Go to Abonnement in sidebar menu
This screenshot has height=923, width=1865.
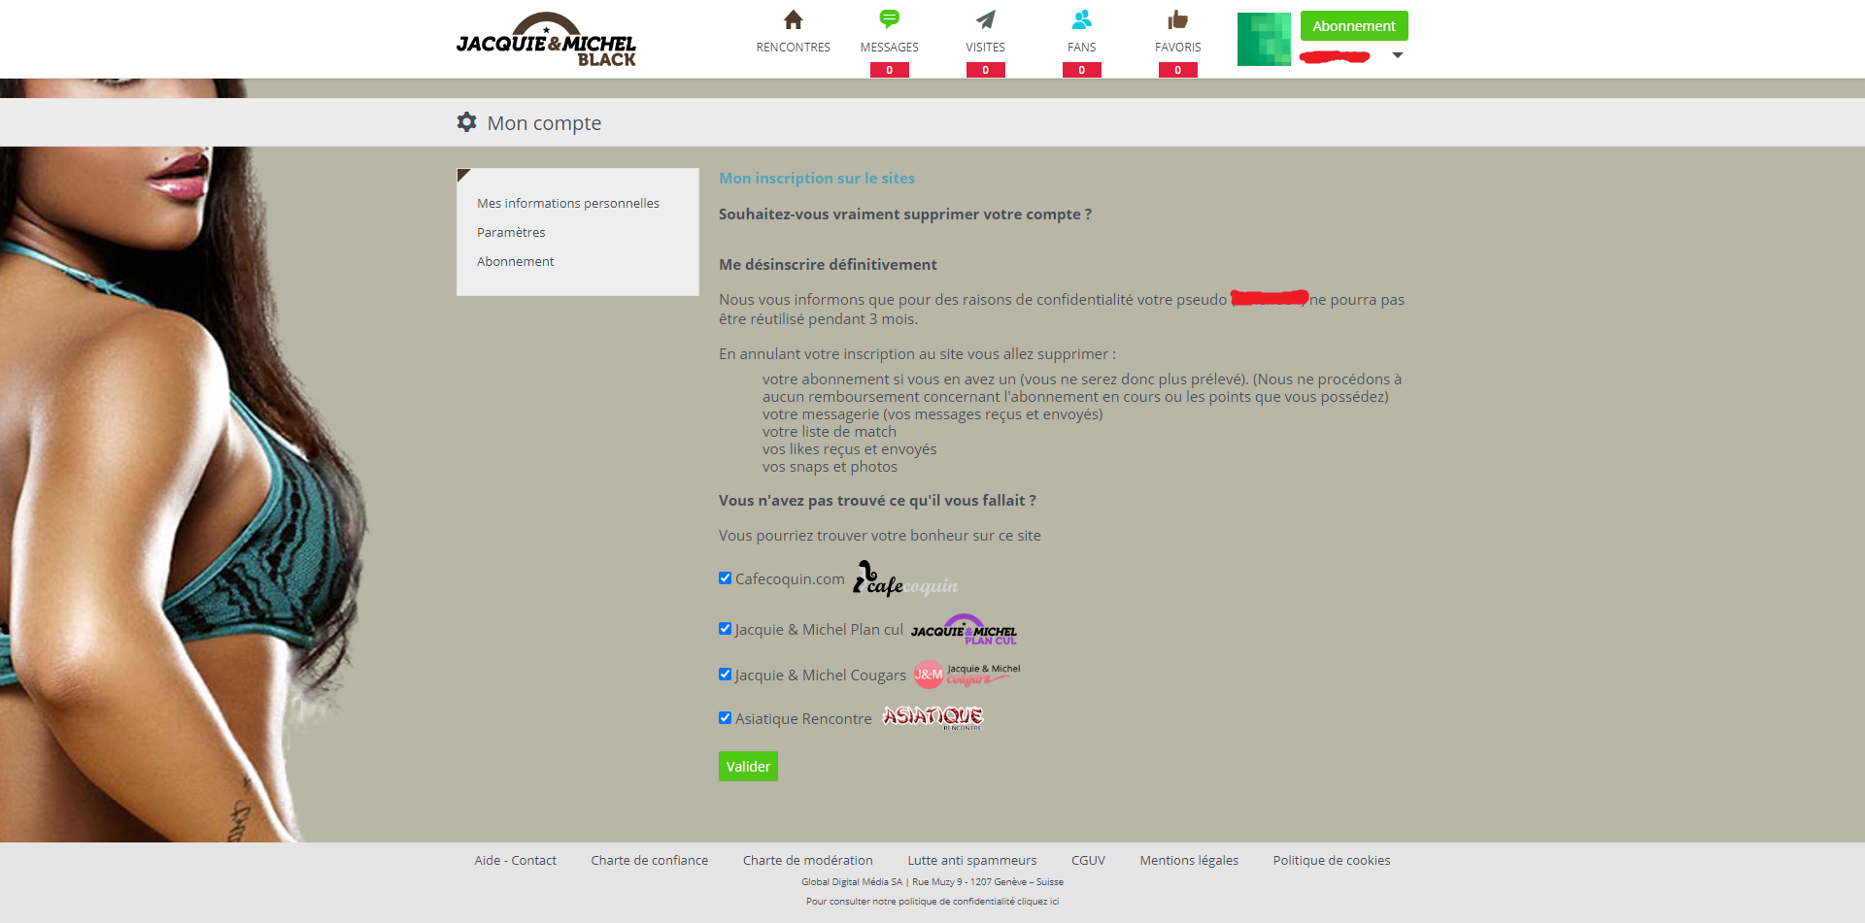coord(515,261)
